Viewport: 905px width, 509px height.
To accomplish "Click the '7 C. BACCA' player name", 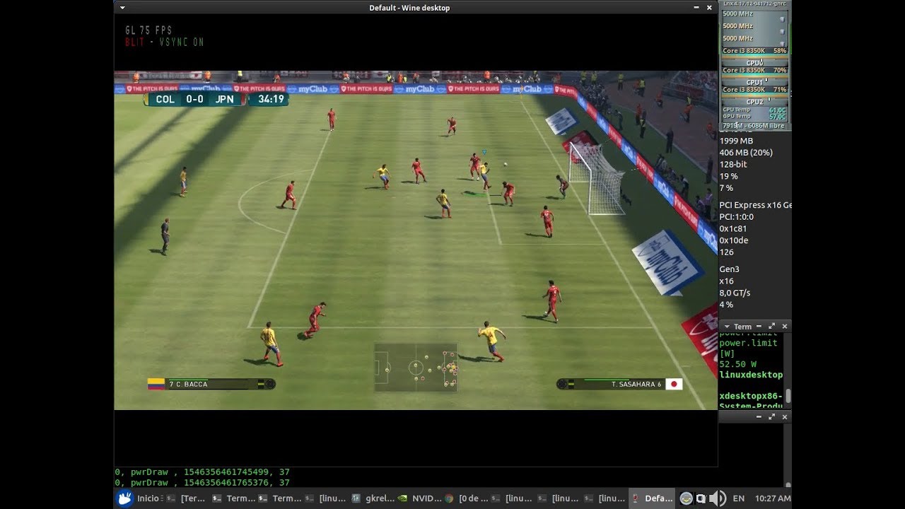I will click(x=188, y=384).
